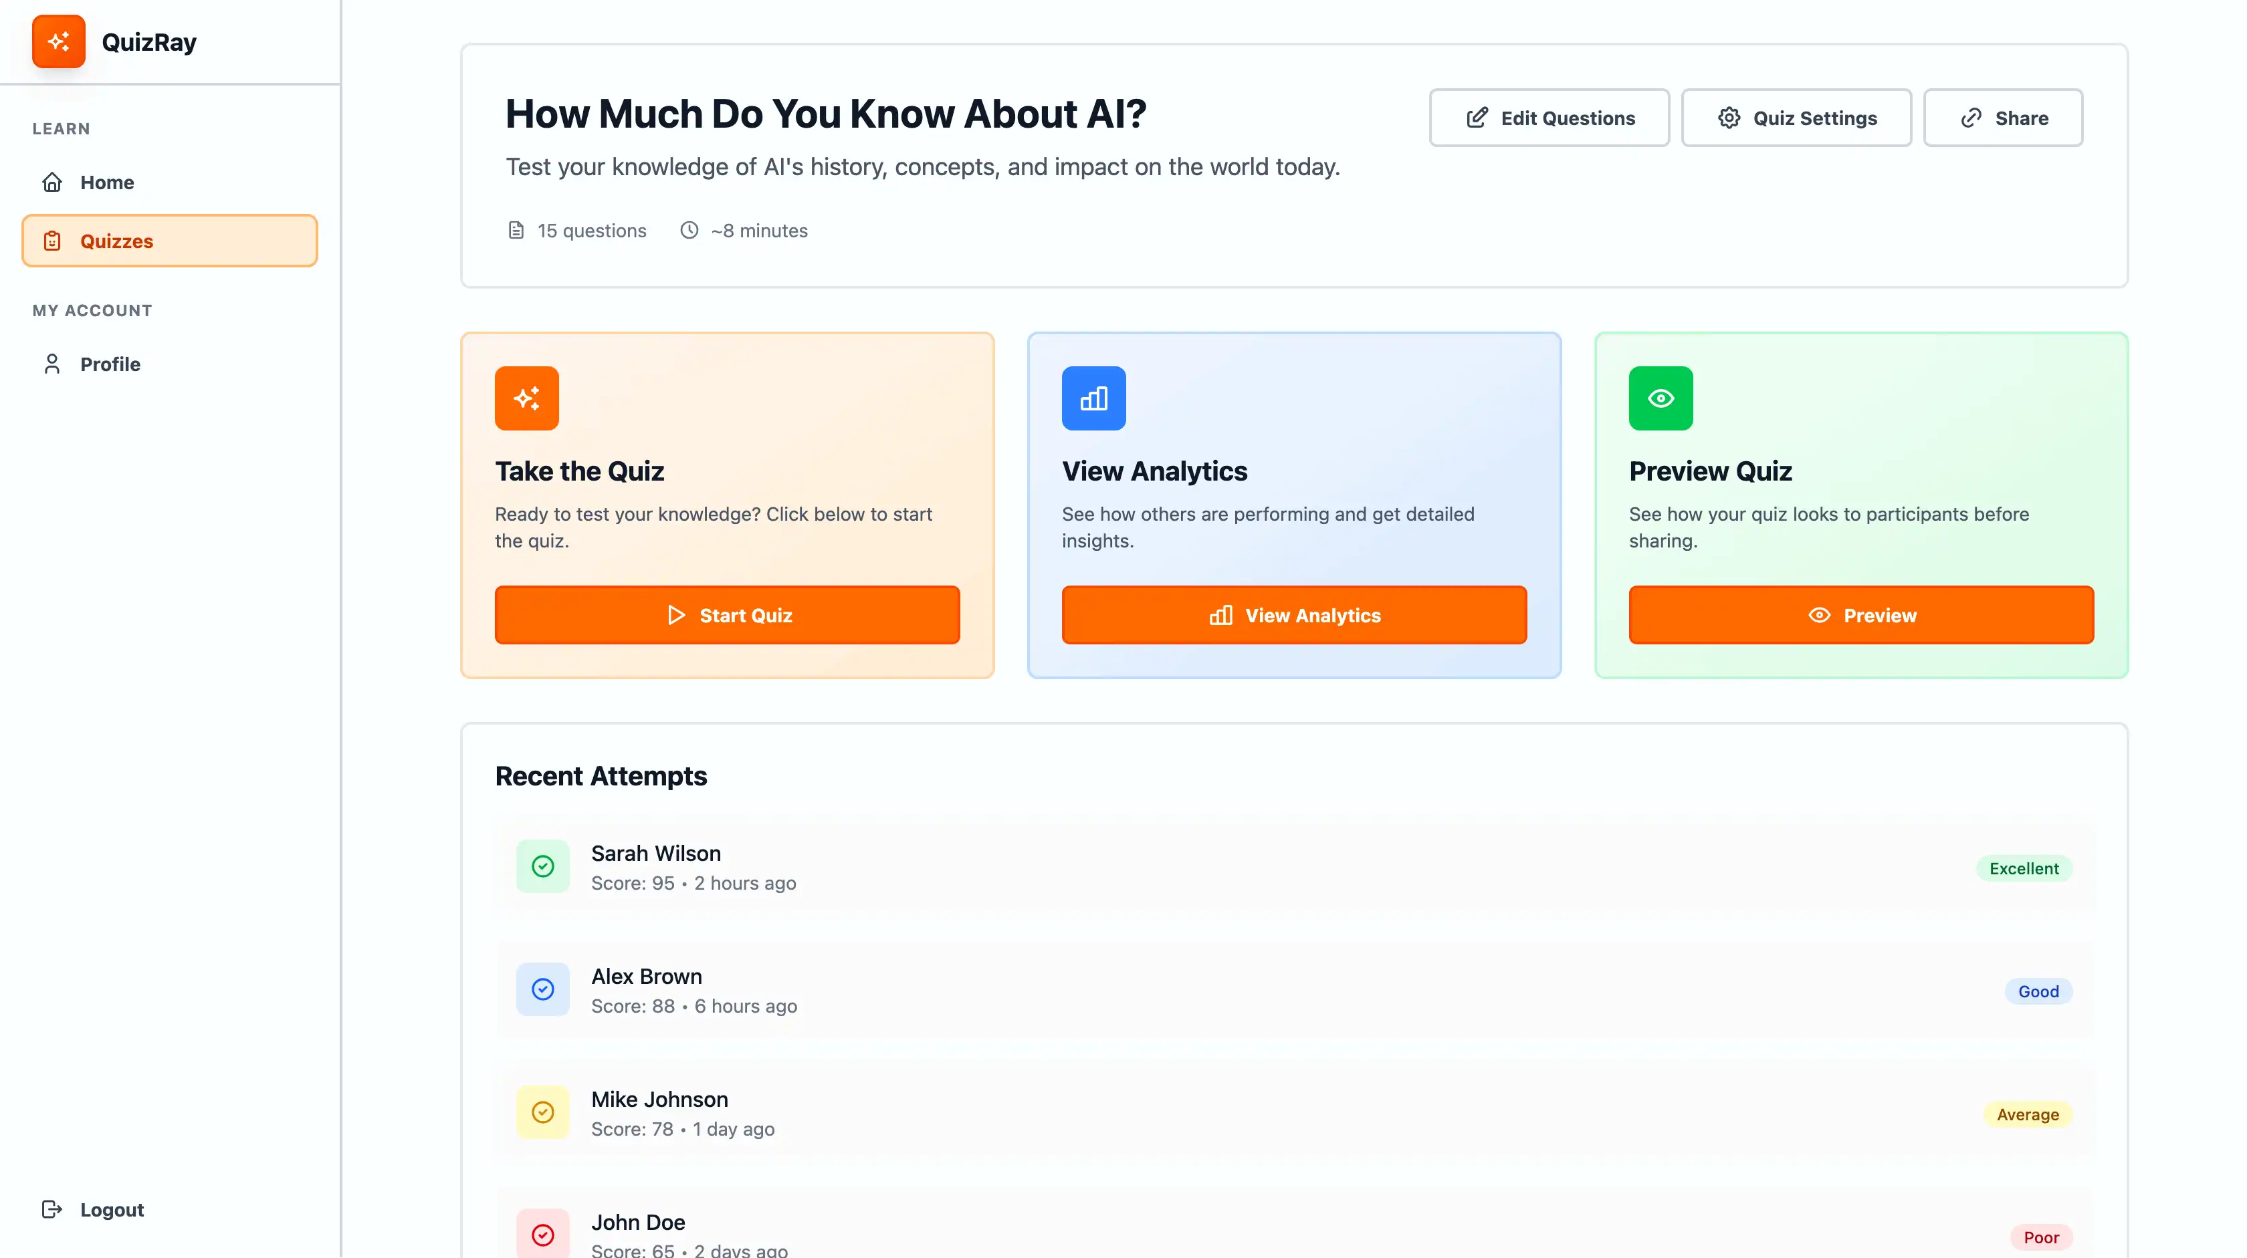Click the link icon in Share
Viewport: 2247px width, 1258px height.
coord(1971,118)
